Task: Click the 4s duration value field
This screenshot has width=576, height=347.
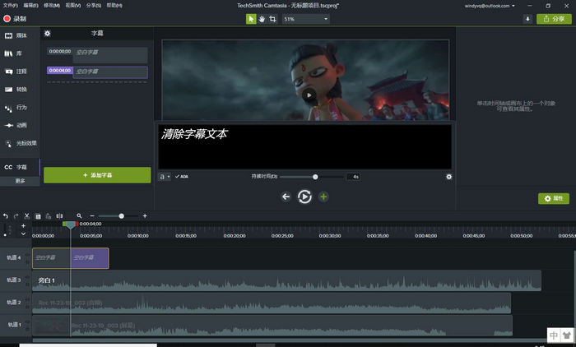Action: tap(353, 177)
